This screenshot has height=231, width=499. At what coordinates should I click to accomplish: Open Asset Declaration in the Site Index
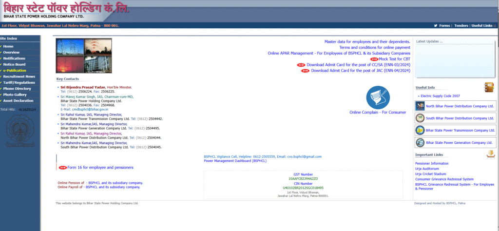(x=18, y=101)
